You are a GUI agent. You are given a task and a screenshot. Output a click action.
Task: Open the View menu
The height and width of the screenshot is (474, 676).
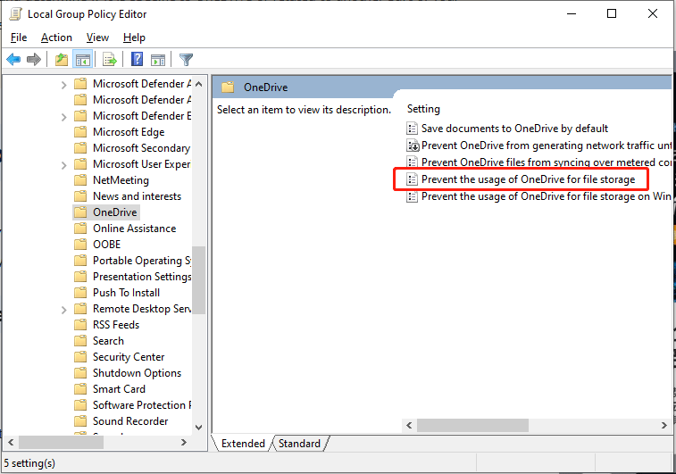(97, 37)
